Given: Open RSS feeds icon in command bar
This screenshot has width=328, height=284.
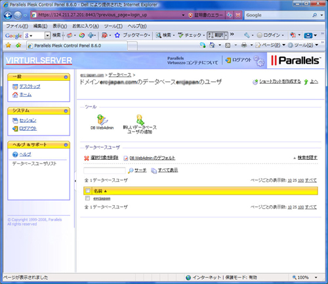Looking at the screenshot, I should click(228, 45).
